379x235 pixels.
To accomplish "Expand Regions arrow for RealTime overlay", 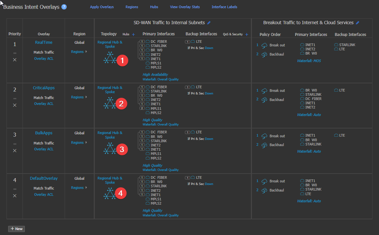I will click(86, 52).
